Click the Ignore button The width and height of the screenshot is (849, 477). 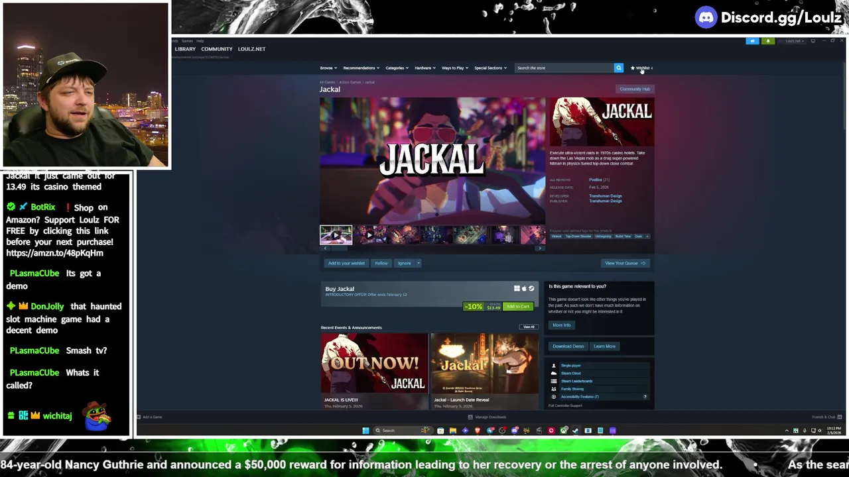[x=405, y=263]
